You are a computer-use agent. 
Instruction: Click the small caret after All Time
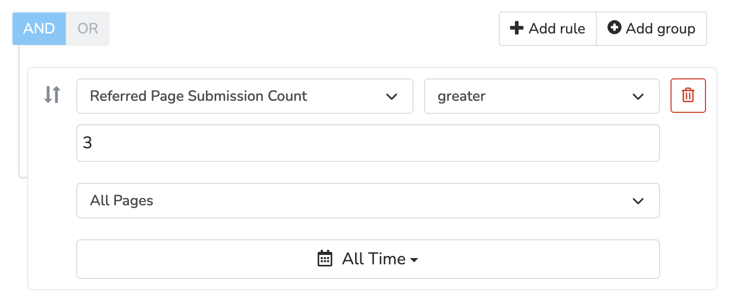[414, 260]
